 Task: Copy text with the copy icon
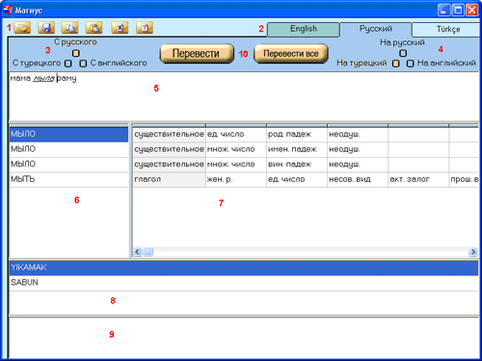coord(70,28)
